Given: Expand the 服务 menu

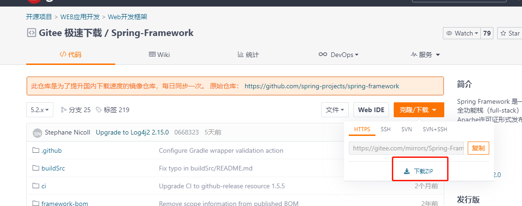Looking at the screenshot, I should click(x=426, y=55).
